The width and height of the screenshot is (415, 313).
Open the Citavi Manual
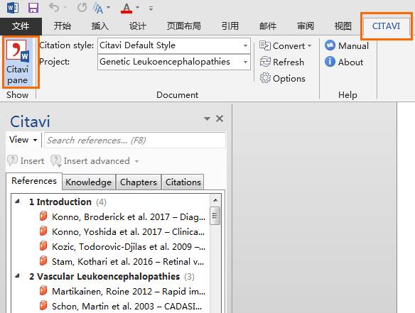click(x=347, y=45)
